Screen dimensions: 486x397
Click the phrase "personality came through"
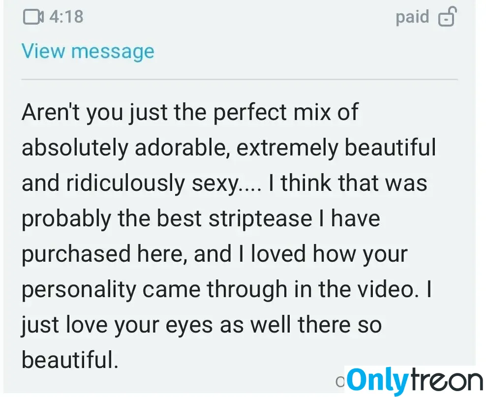coord(154,290)
